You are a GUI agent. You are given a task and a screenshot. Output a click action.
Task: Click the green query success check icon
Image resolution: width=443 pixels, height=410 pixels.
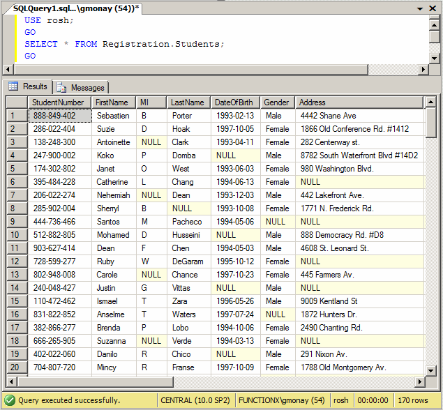[x=10, y=400]
